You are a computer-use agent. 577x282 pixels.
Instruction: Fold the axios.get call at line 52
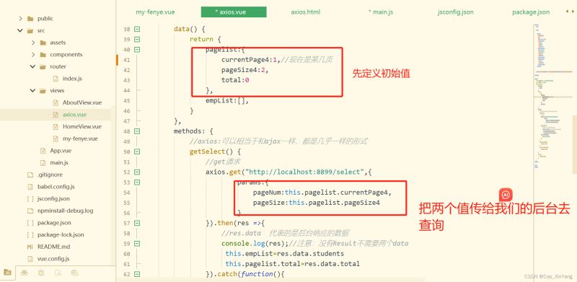click(137, 172)
